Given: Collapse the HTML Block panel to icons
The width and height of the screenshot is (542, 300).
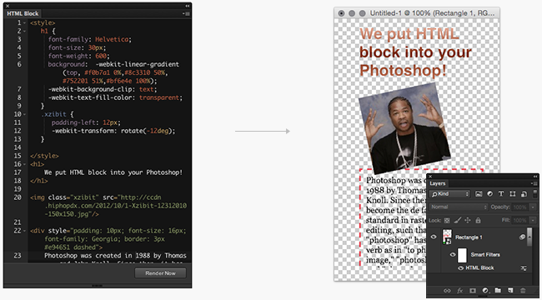Looking at the screenshot, I should (188, 6).
